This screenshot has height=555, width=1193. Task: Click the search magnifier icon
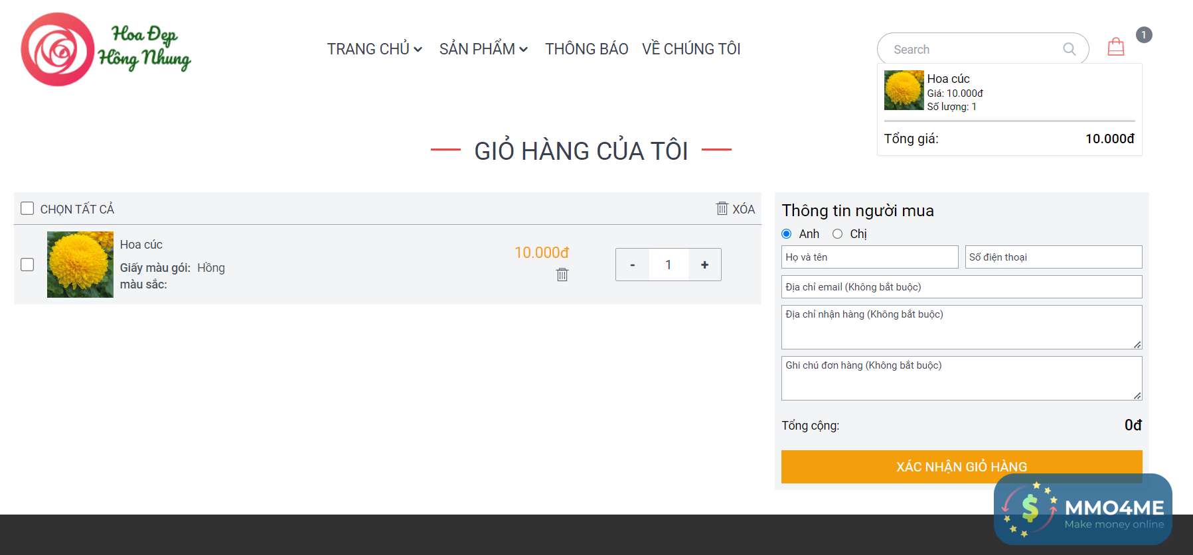(x=1069, y=49)
